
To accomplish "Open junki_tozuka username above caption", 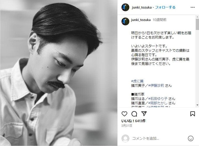I will 141,20.
